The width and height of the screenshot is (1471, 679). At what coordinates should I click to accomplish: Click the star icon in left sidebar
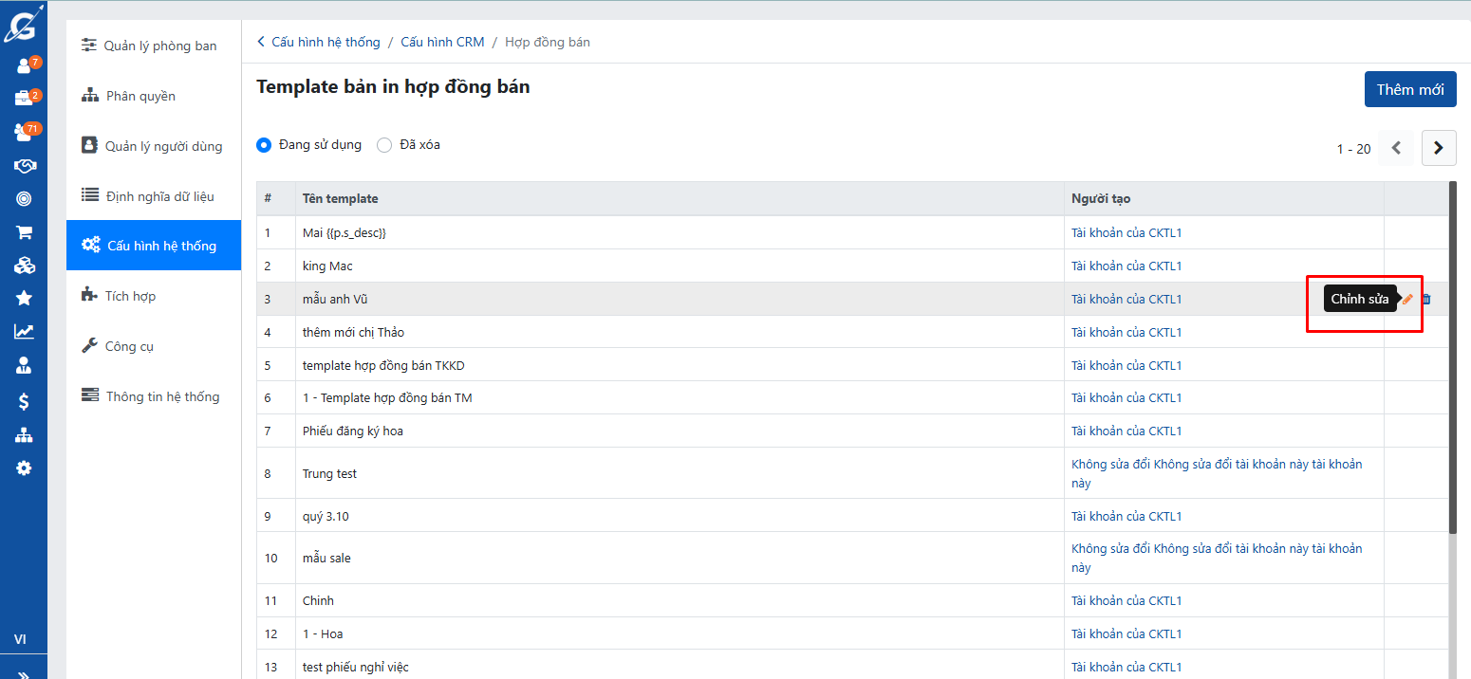point(24,298)
